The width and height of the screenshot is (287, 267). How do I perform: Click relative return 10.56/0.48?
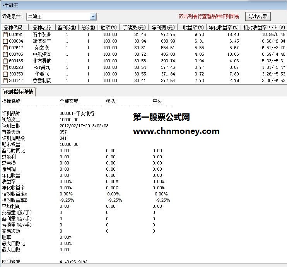(x=273, y=34)
